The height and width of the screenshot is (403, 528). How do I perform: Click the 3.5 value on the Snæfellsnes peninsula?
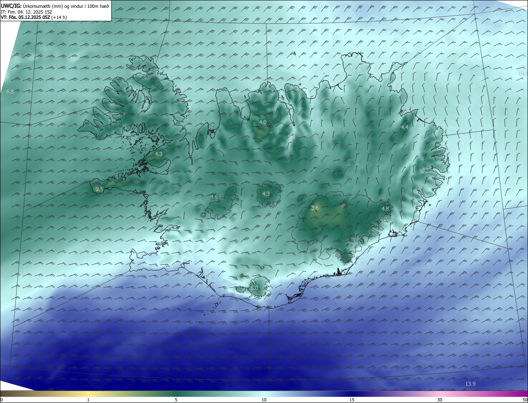[99, 189]
